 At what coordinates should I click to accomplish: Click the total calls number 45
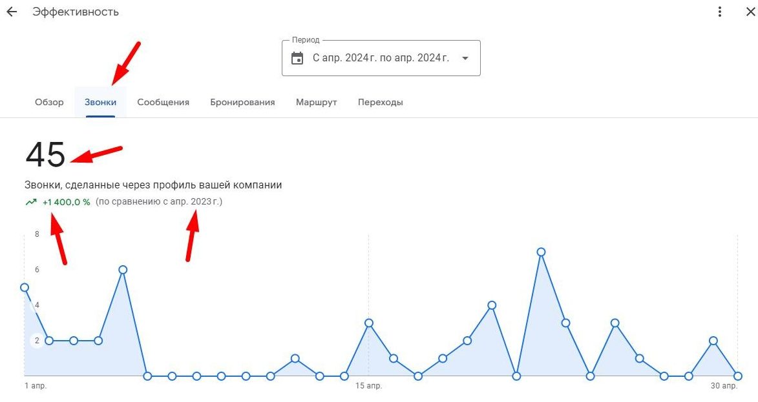tap(45, 156)
